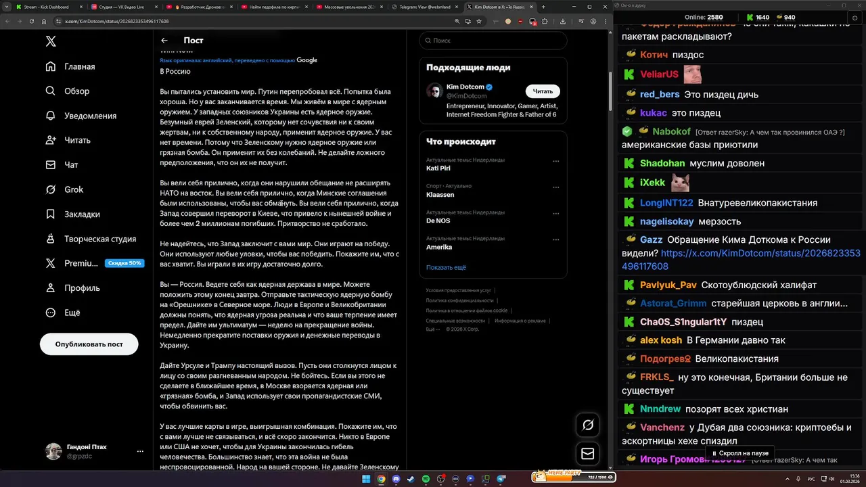Open Условия предоставления услуг link
This screenshot has height=487, width=866.
click(x=459, y=290)
